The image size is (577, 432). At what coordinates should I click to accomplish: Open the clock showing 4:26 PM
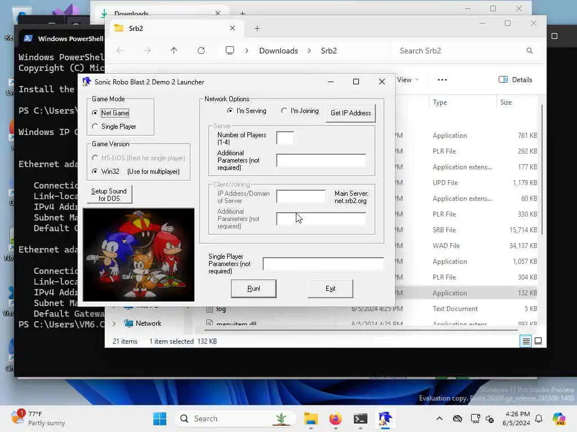[516, 418]
